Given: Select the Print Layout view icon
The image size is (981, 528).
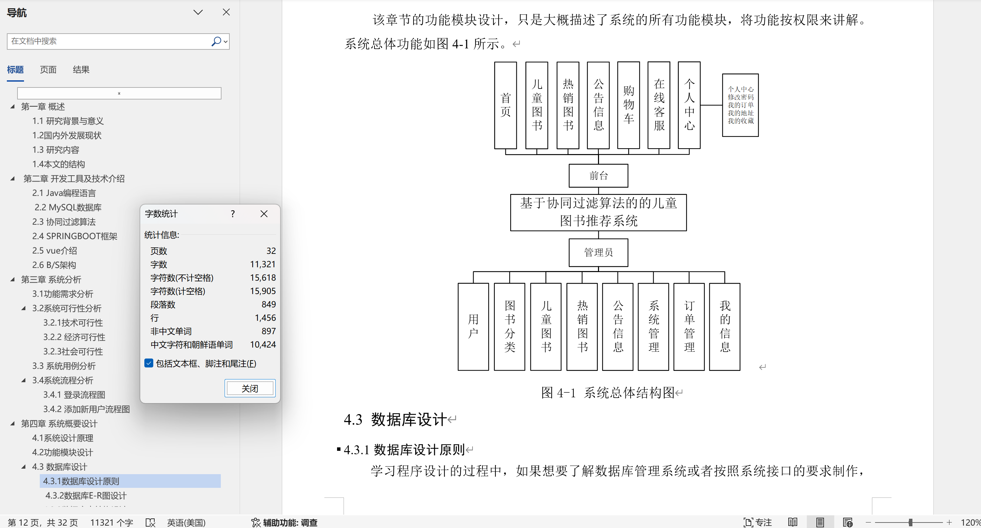Looking at the screenshot, I should point(820,522).
